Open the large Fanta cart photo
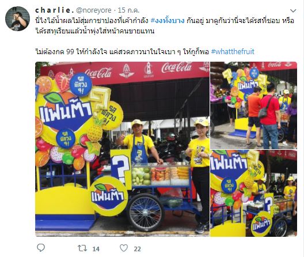The image size is (304, 257). point(122,149)
